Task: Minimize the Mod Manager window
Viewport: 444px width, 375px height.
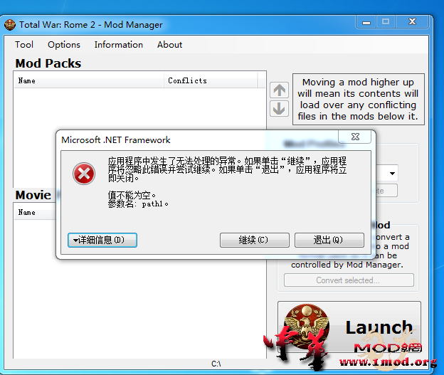Action: tap(366, 22)
